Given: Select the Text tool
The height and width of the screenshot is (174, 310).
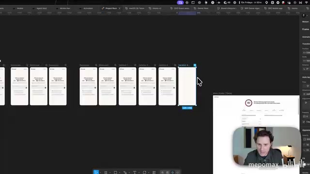Looking at the screenshot, I should pyautogui.click(x=135, y=173).
